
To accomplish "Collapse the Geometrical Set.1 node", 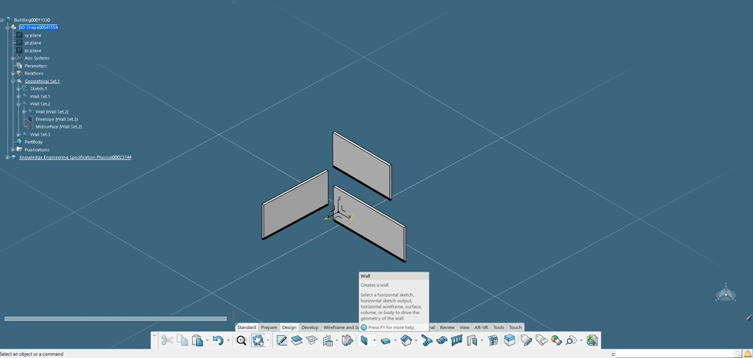I will (x=13, y=81).
